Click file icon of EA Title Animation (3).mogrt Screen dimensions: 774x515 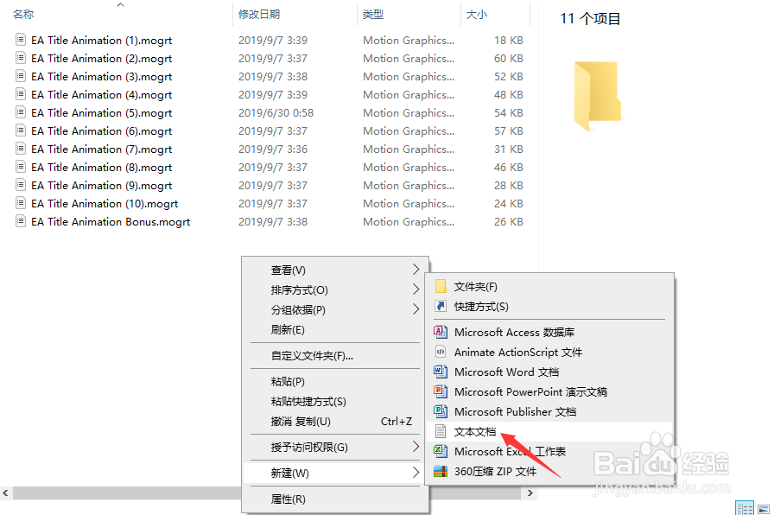click(20, 75)
